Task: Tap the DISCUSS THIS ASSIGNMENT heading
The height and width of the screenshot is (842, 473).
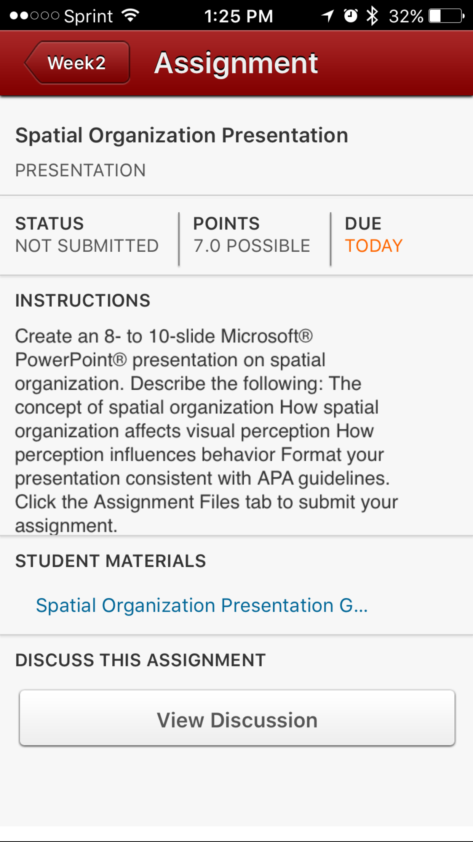Action: pyautogui.click(x=141, y=660)
